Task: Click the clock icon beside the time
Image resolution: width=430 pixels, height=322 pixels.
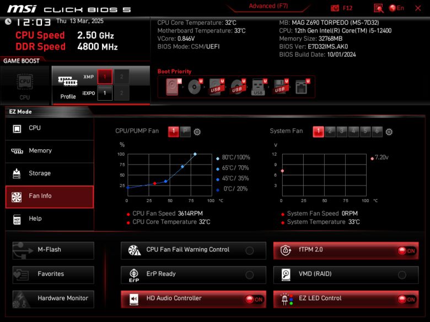Action: tap(8, 21)
